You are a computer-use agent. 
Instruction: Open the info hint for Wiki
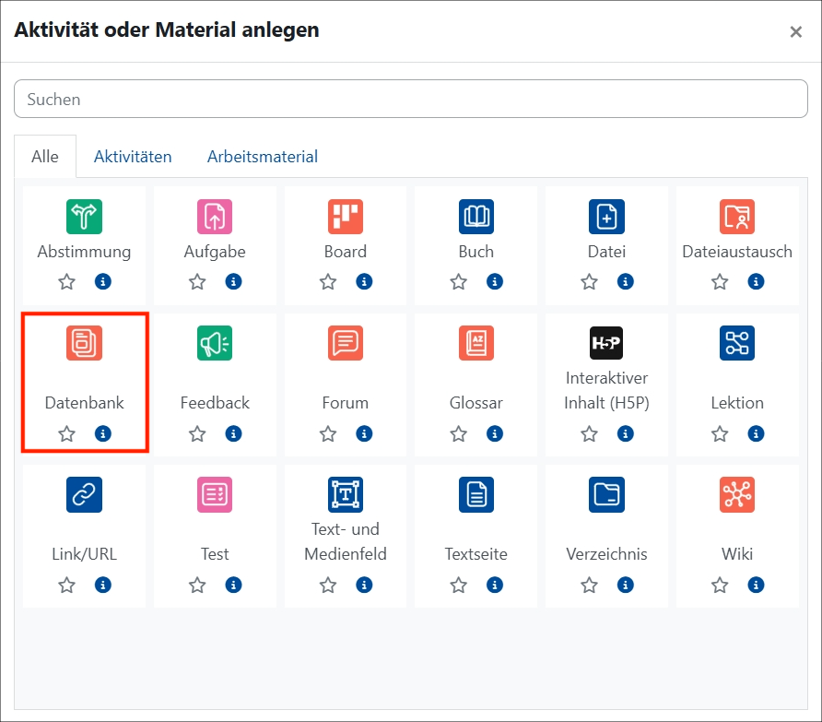pos(754,585)
